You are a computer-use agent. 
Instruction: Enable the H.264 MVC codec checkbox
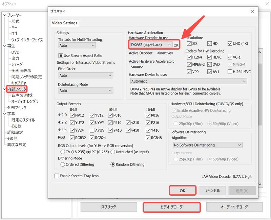[230, 72]
